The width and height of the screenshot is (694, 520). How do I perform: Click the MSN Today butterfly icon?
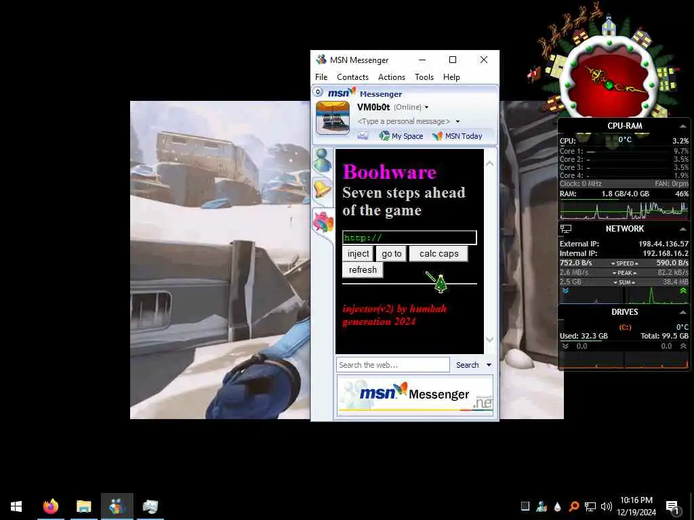[437, 135]
